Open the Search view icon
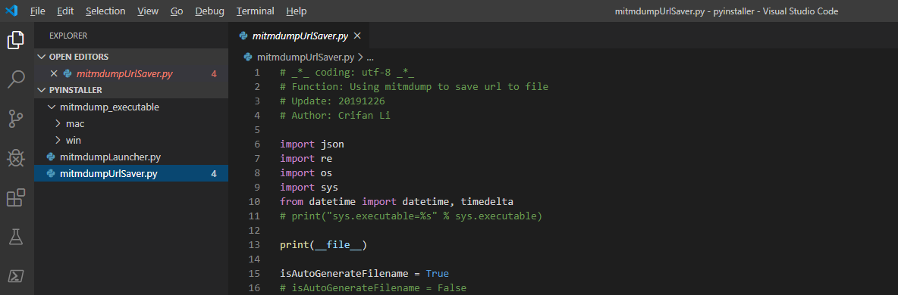This screenshot has height=295, width=898. point(16,79)
